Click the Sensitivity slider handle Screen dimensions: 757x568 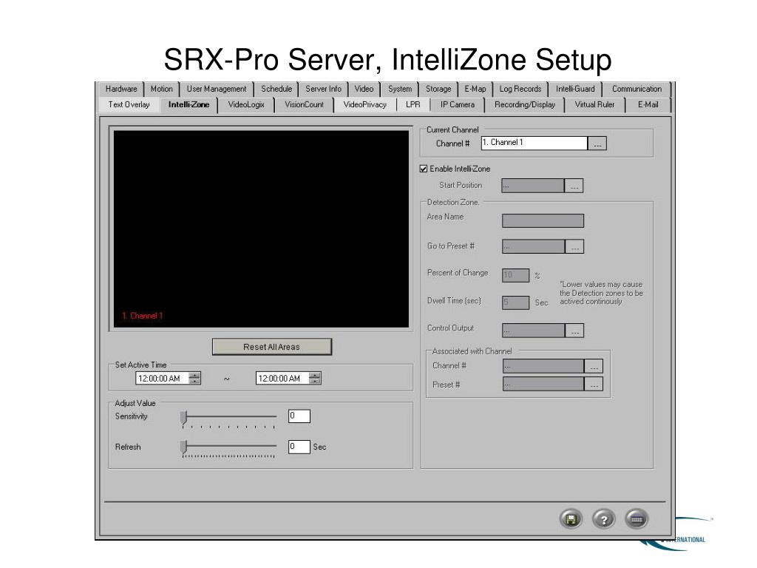[x=183, y=419]
